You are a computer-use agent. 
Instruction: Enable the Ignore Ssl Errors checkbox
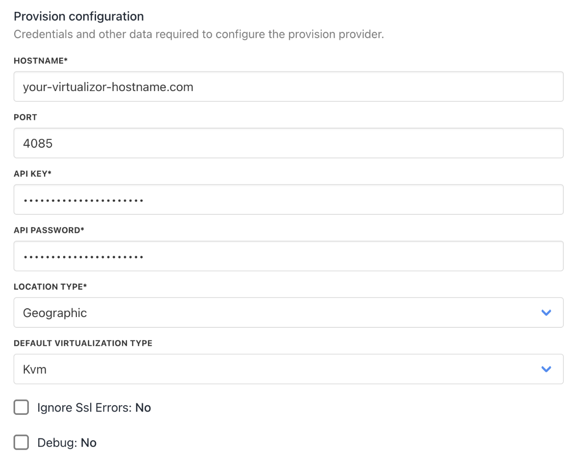pyautogui.click(x=21, y=407)
